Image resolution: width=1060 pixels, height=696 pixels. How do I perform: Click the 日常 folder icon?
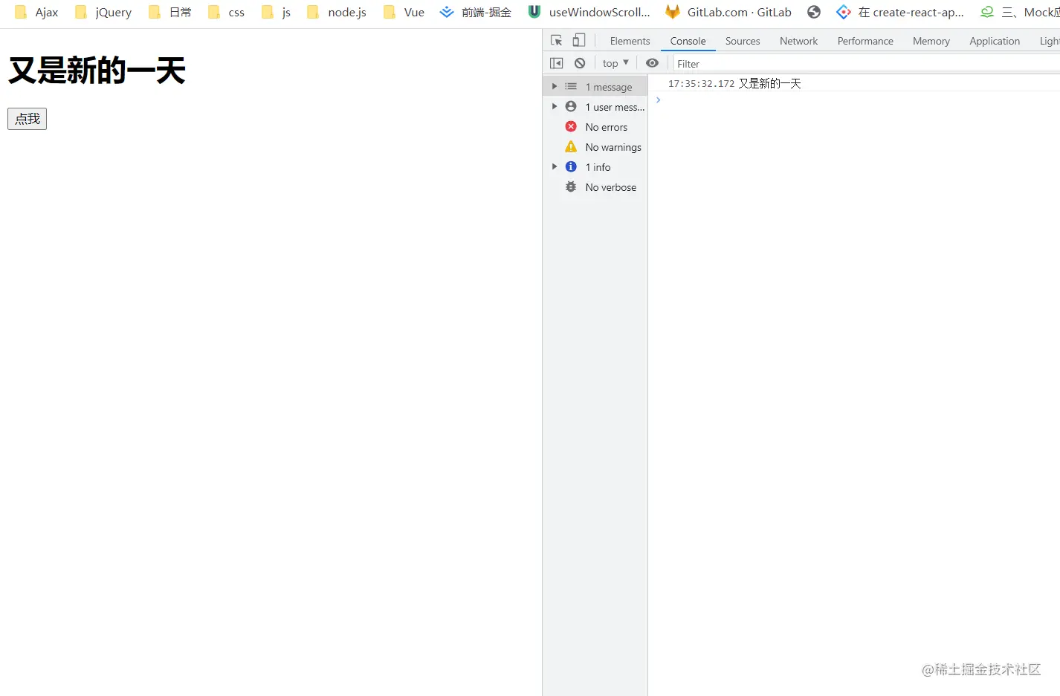pos(155,12)
